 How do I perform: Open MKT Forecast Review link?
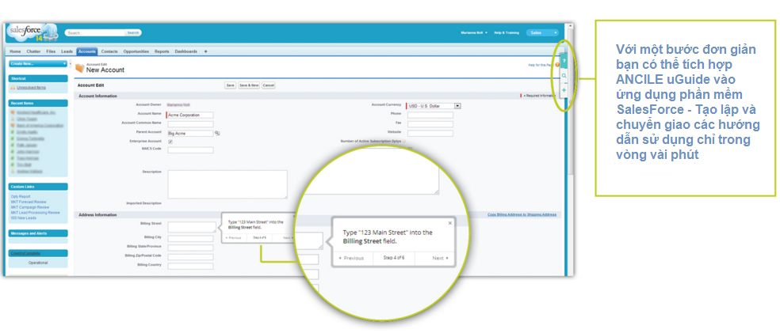point(29,202)
